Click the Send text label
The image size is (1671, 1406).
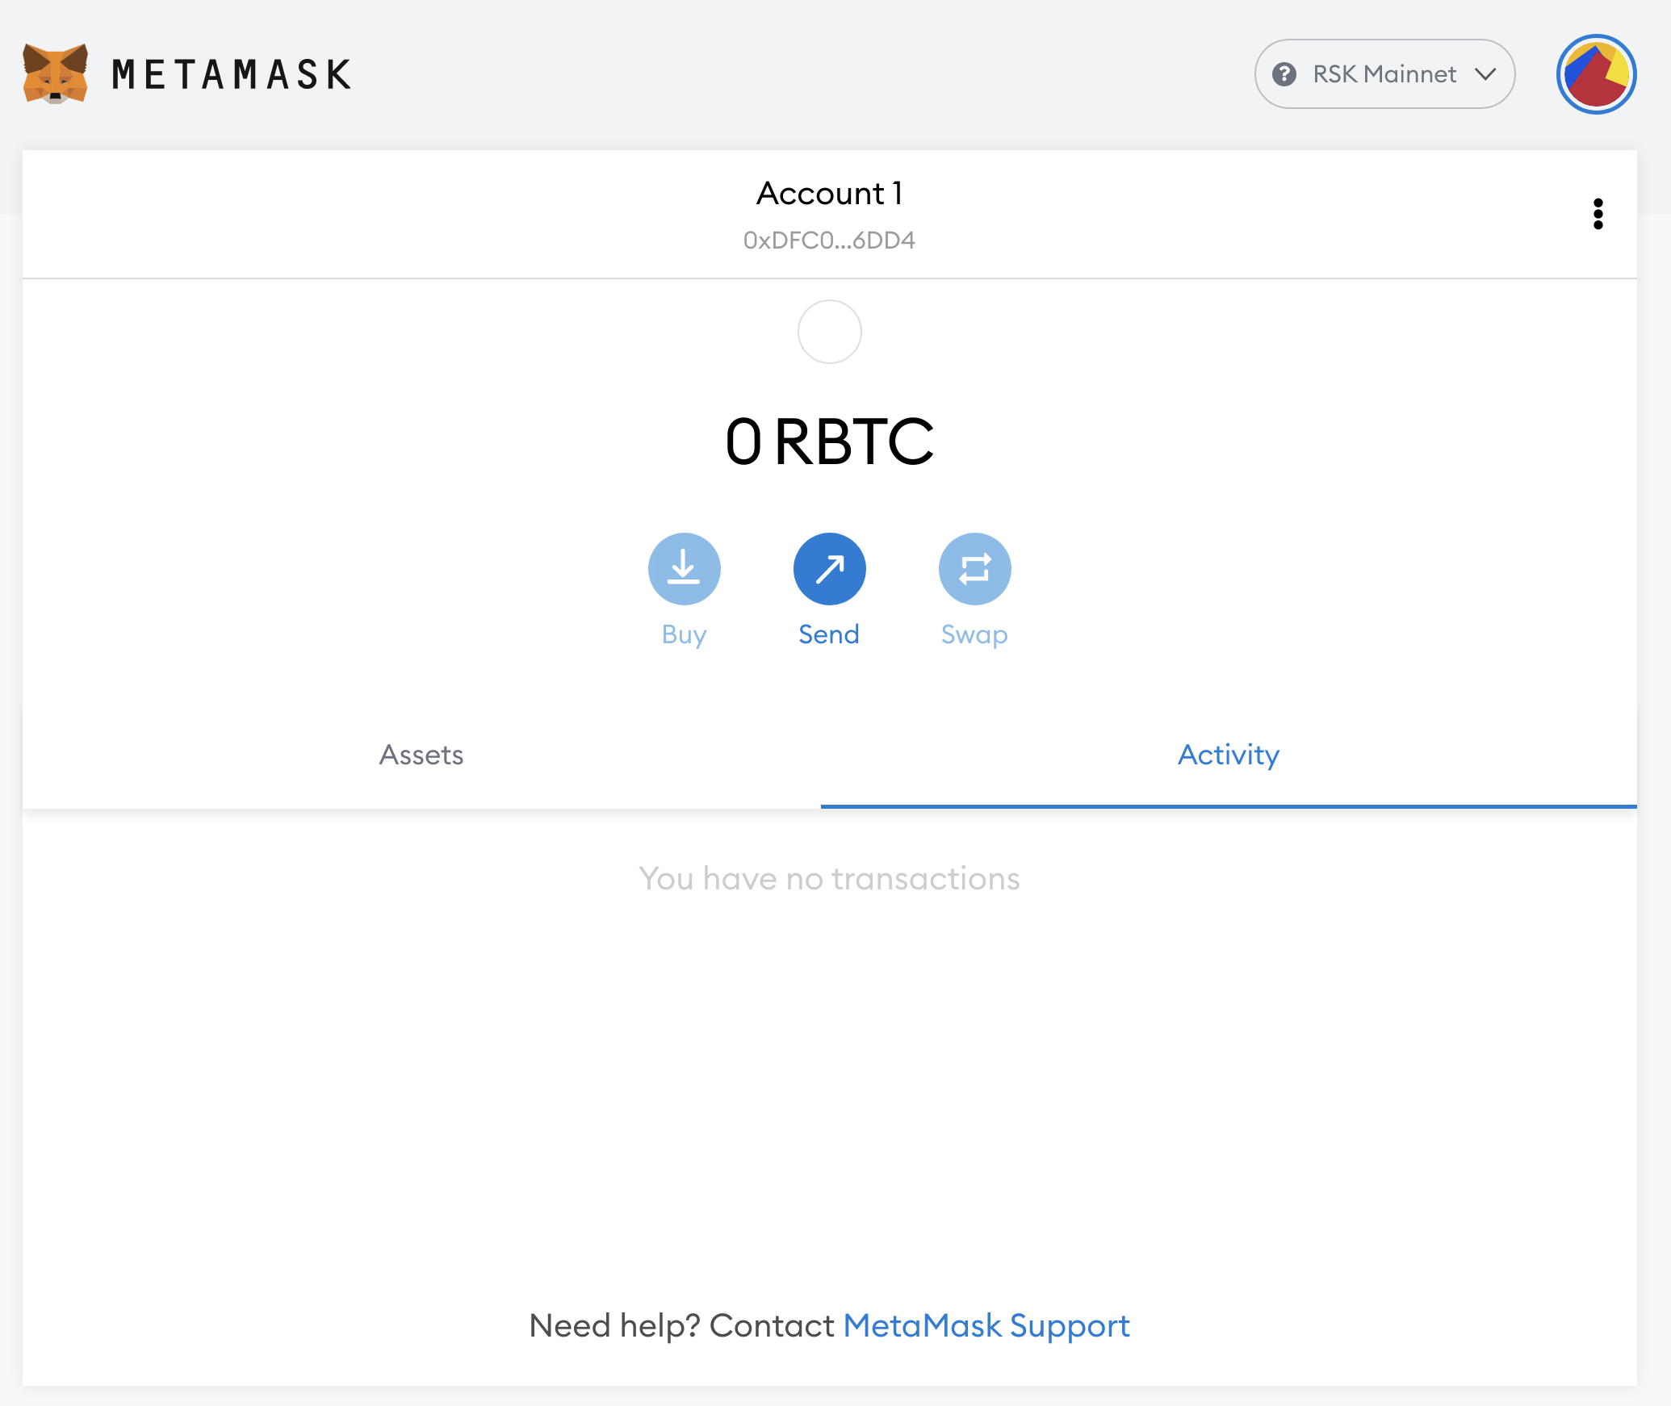pos(829,634)
